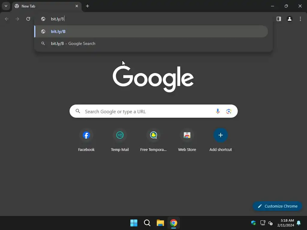Go back using the back arrow
Image resolution: width=307 pixels, height=230 pixels.
point(7,19)
